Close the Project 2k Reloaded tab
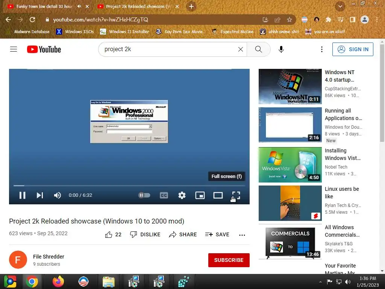Image resolution: width=385 pixels, height=289 pixels. pos(177,6)
